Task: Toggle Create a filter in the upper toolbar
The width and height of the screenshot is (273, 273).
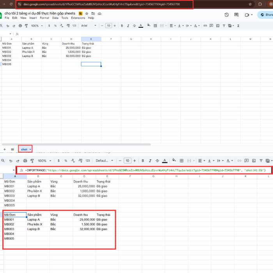Action: [224, 26]
